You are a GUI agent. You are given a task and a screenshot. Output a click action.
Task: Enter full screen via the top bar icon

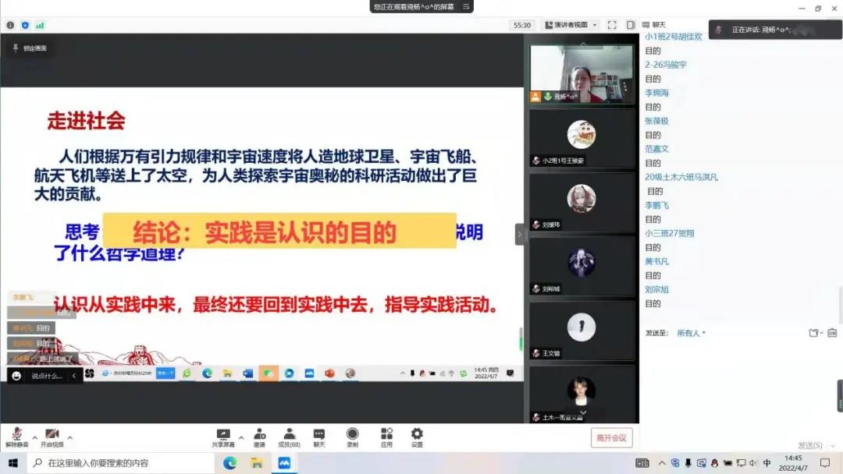click(x=612, y=25)
